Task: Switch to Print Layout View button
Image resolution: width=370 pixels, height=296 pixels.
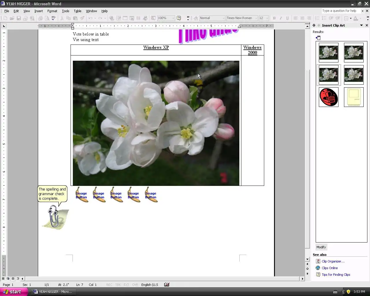Action: [13, 279]
